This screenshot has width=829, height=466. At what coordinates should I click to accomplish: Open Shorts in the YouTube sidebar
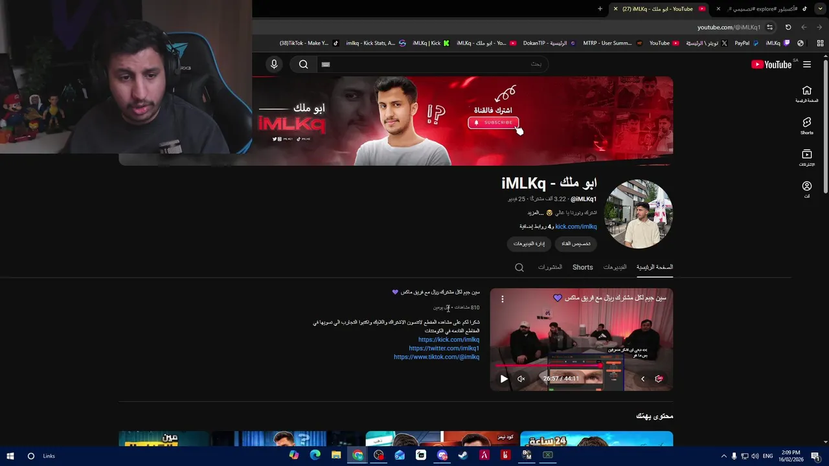tap(806, 126)
